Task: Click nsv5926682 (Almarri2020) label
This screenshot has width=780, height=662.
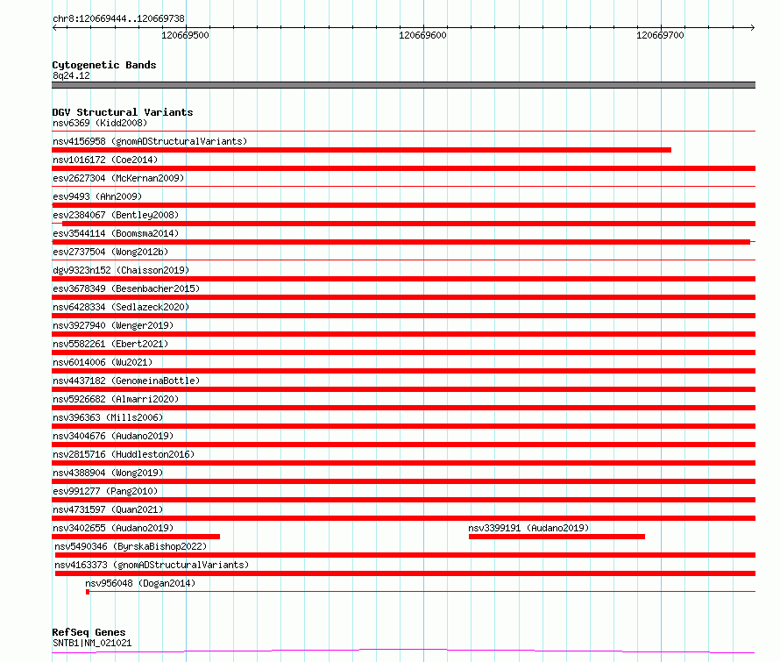Action: pyautogui.click(x=116, y=399)
